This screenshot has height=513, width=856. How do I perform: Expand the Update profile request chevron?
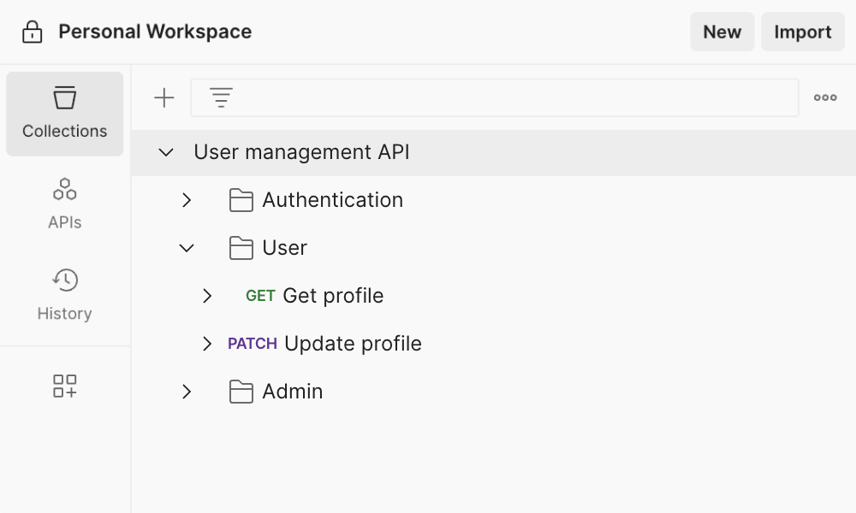207,344
